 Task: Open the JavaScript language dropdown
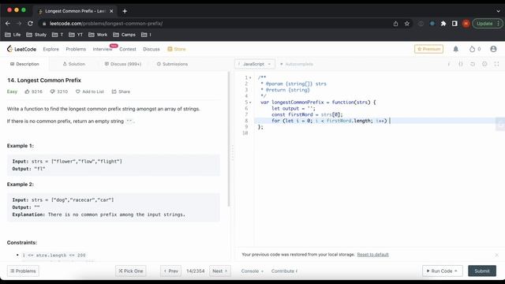[x=254, y=64]
